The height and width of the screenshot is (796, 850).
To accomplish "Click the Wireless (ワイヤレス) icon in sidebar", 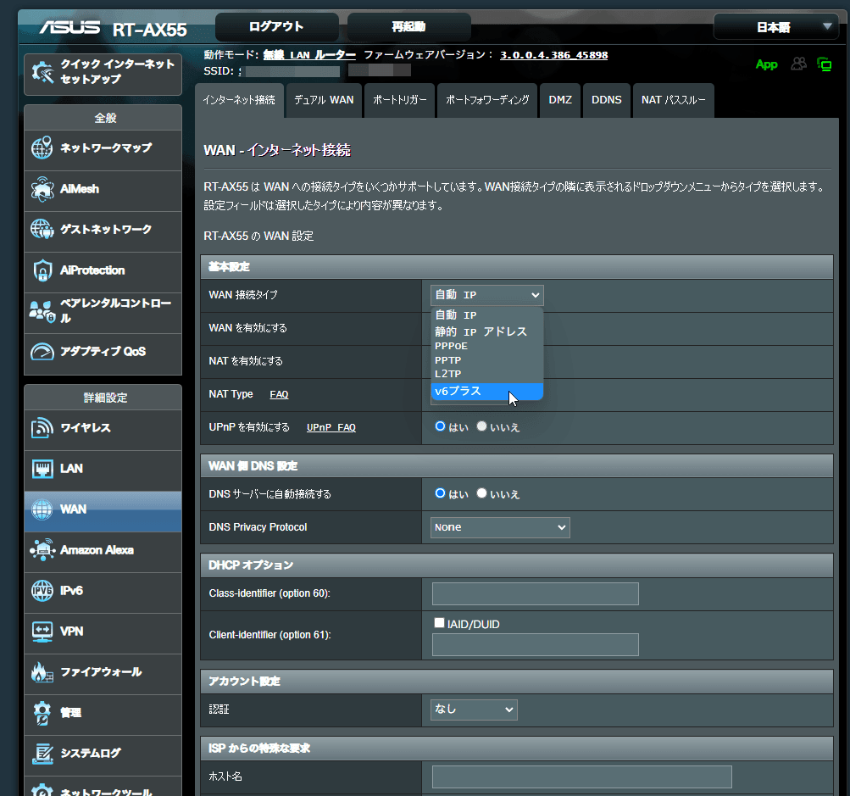I will 42,428.
